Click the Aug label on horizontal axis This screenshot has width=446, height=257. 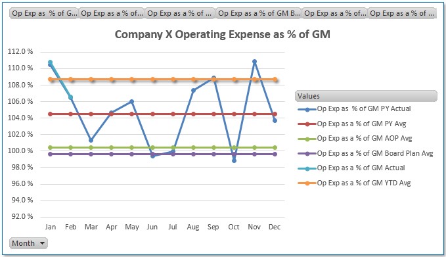pyautogui.click(x=193, y=227)
